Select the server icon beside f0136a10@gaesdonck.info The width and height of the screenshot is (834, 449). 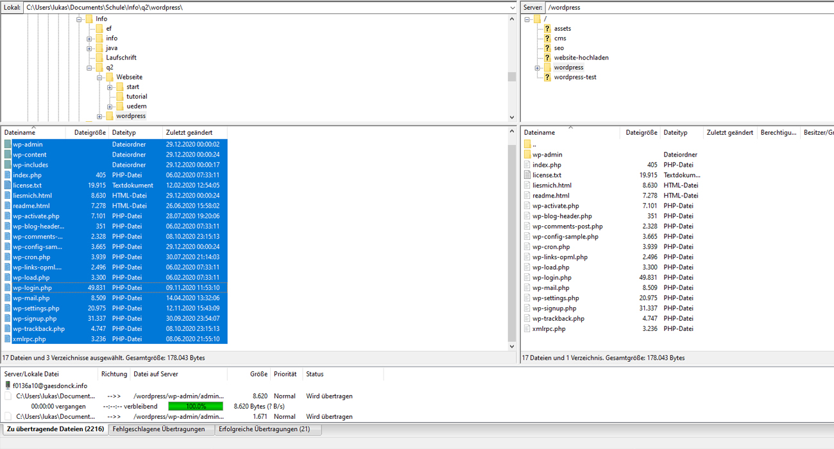click(8, 386)
